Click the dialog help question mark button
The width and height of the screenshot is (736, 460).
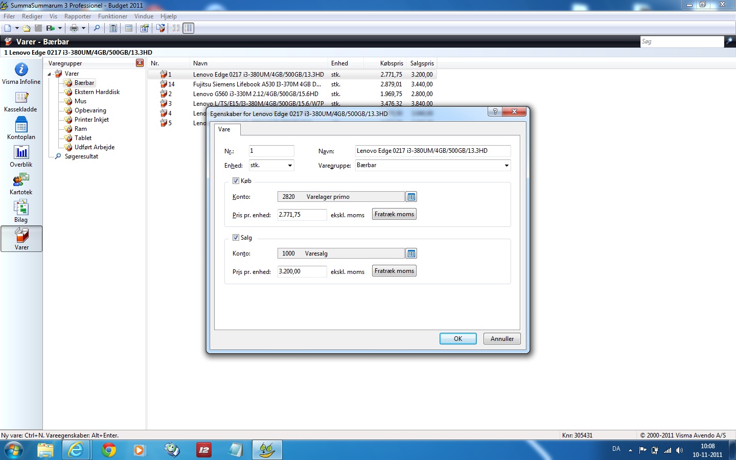(x=495, y=111)
